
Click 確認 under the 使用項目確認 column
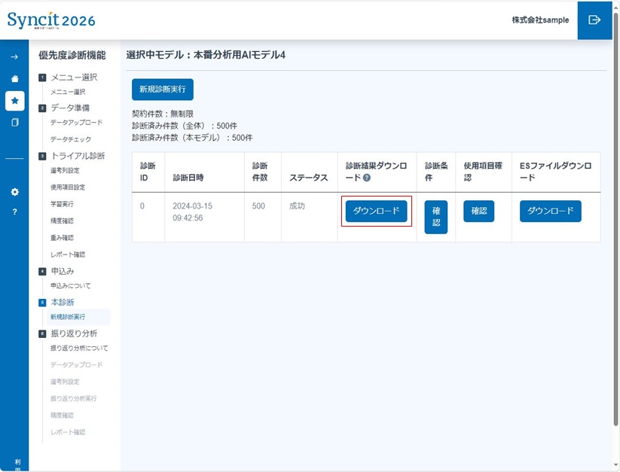478,212
